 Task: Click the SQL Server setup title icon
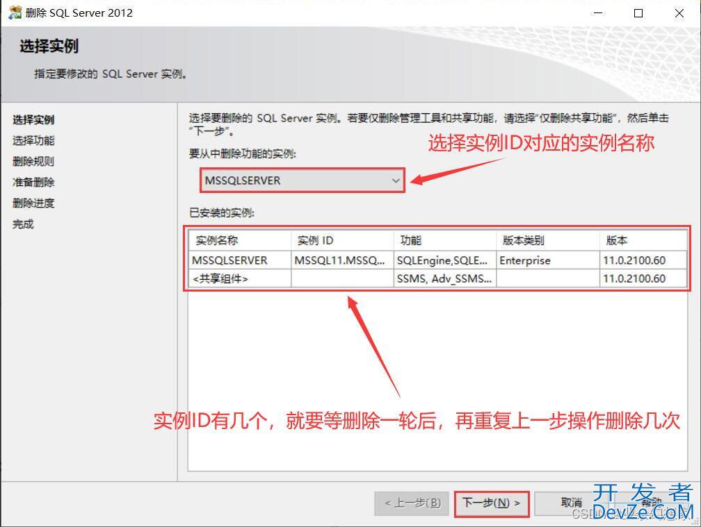pyautogui.click(x=15, y=12)
